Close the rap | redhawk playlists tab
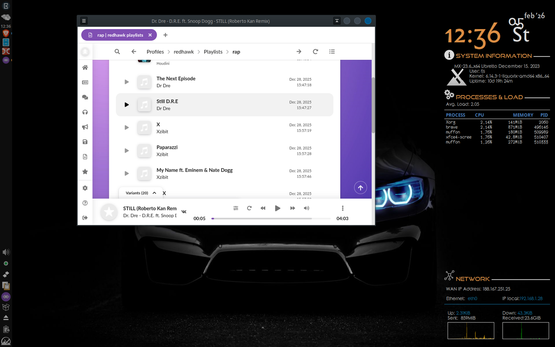Image resolution: width=555 pixels, height=347 pixels. pyautogui.click(x=150, y=35)
